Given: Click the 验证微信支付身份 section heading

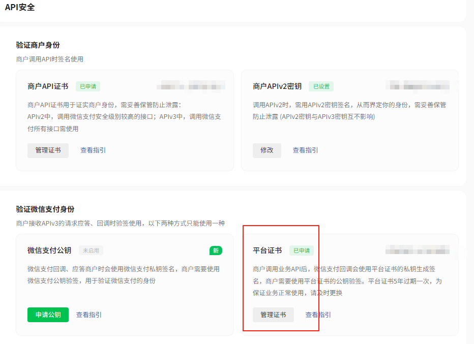Looking at the screenshot, I should 45,209.
